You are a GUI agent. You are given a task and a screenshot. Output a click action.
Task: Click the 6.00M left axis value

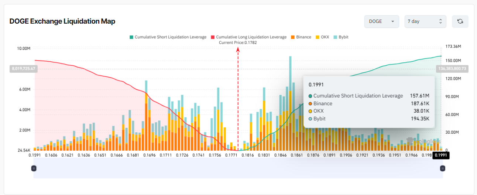click(x=24, y=89)
